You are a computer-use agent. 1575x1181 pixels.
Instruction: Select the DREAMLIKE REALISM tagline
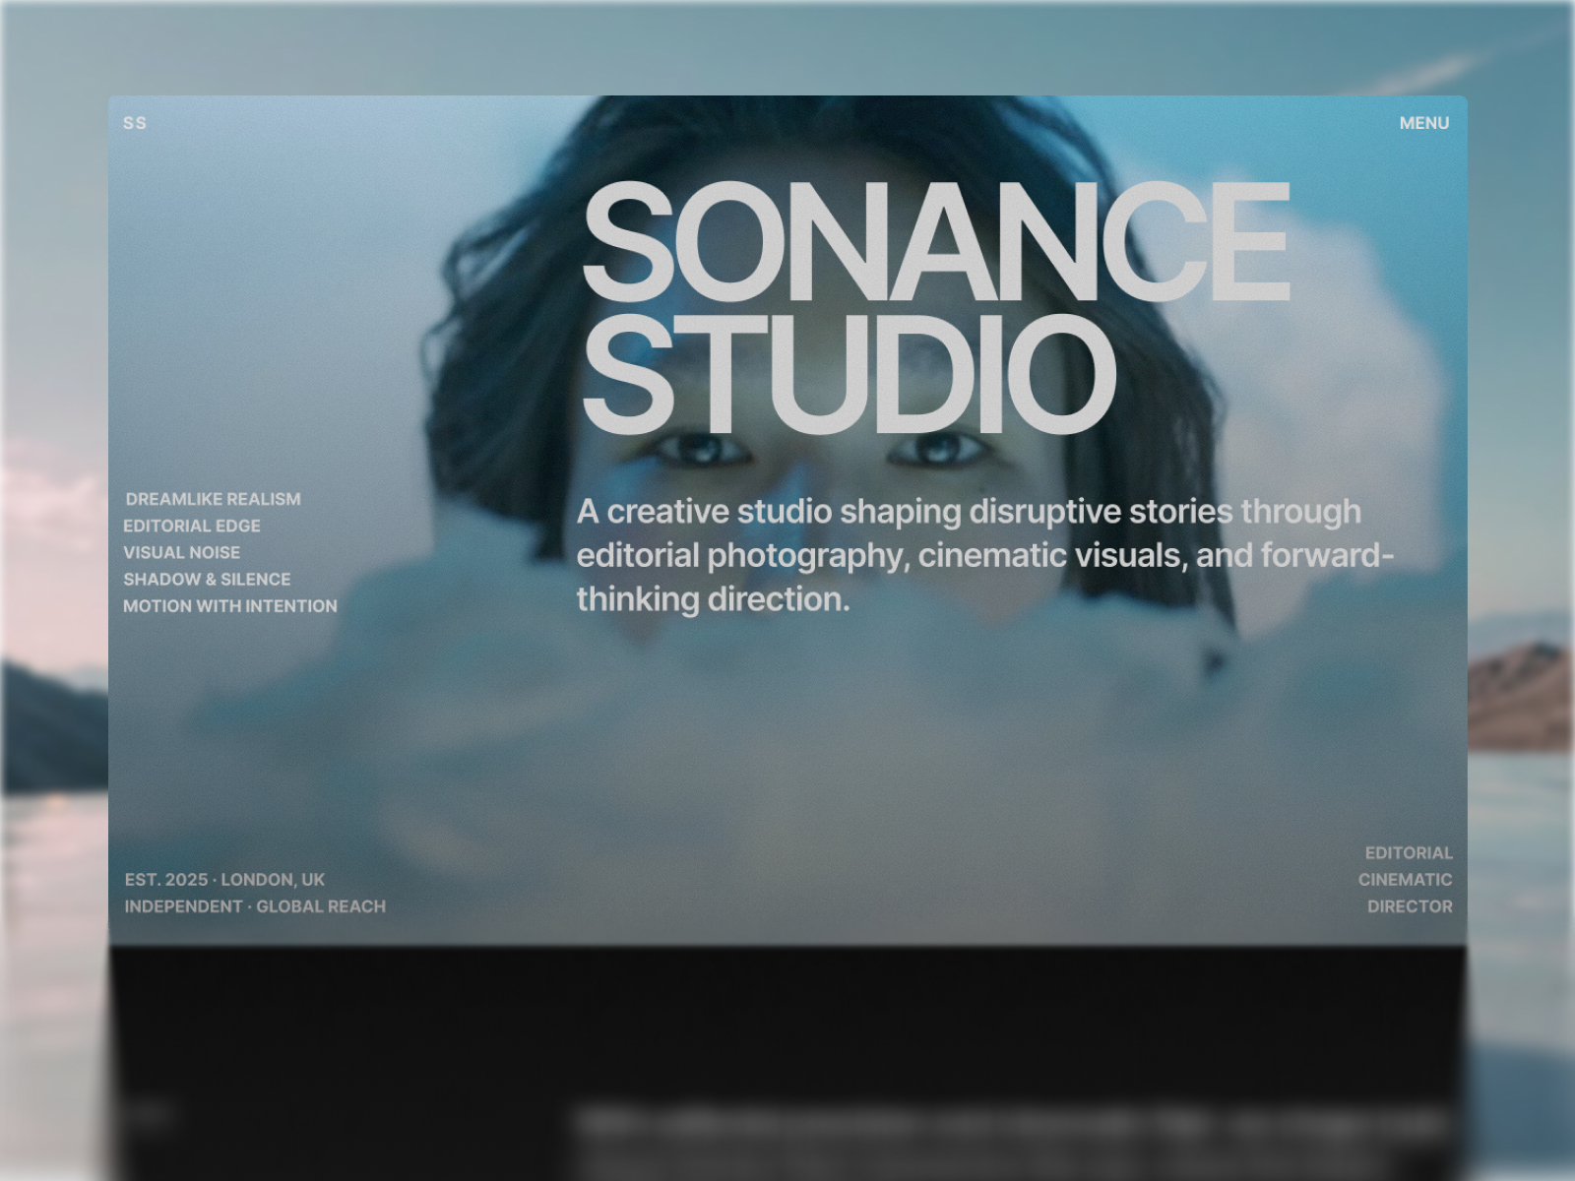click(x=214, y=499)
